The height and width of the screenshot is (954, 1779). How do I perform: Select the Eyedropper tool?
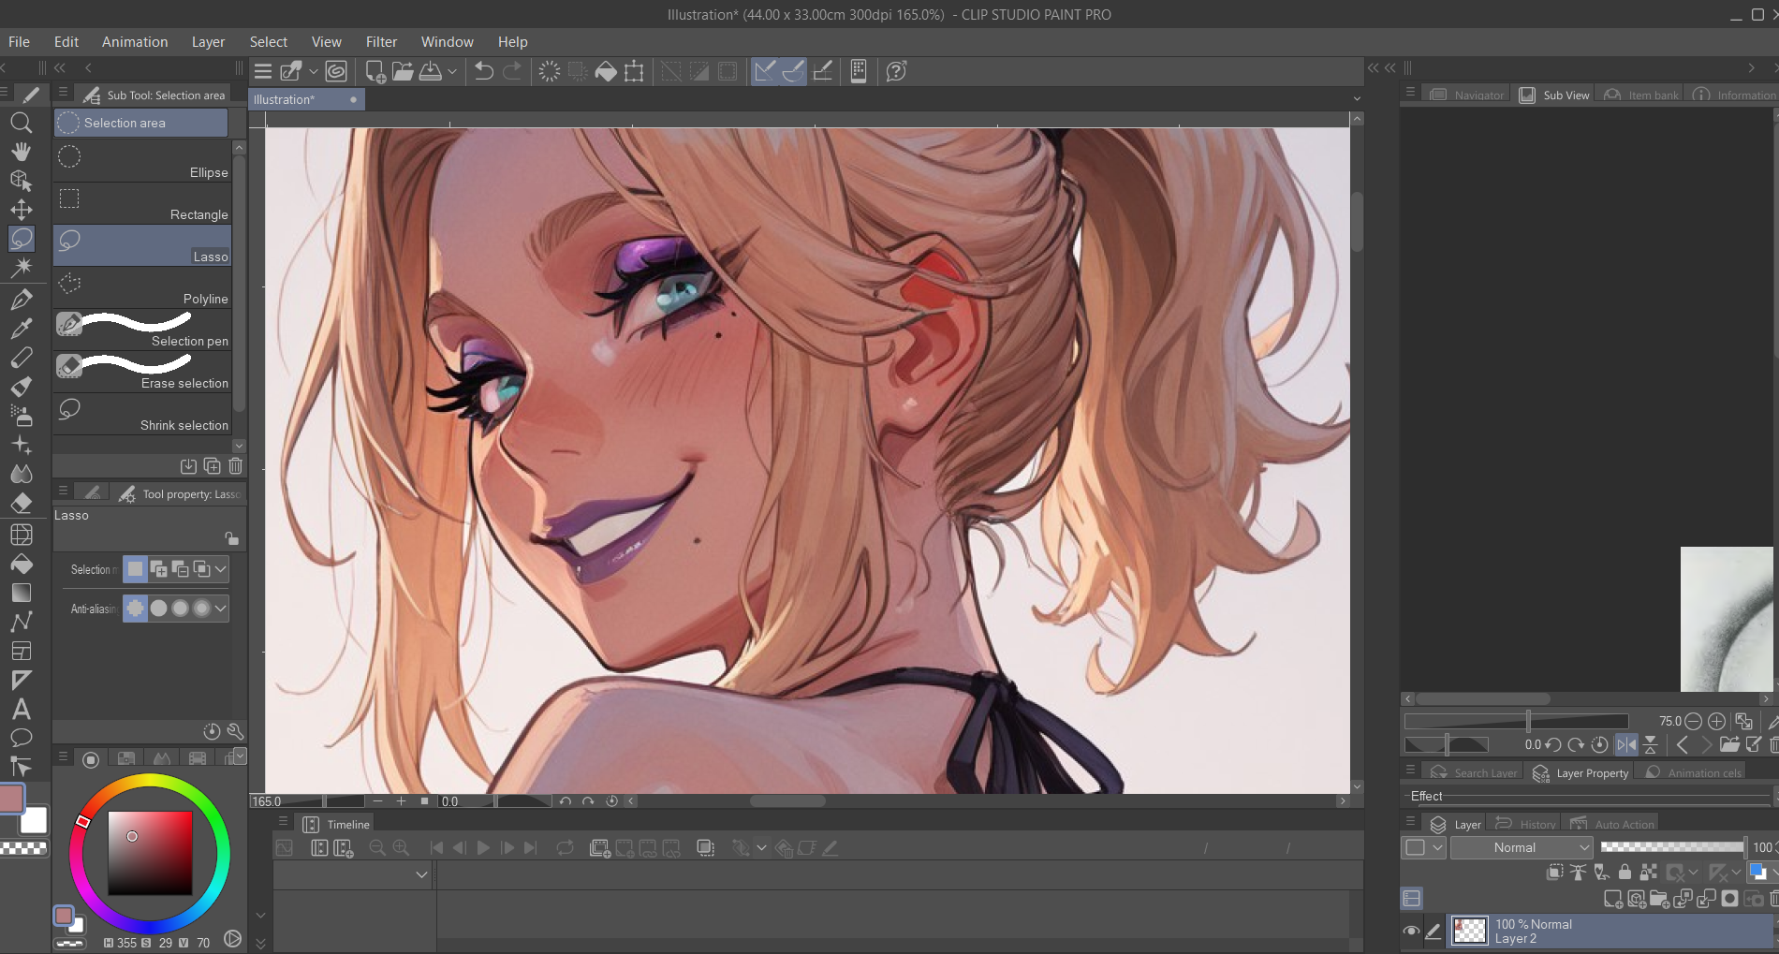(21, 329)
